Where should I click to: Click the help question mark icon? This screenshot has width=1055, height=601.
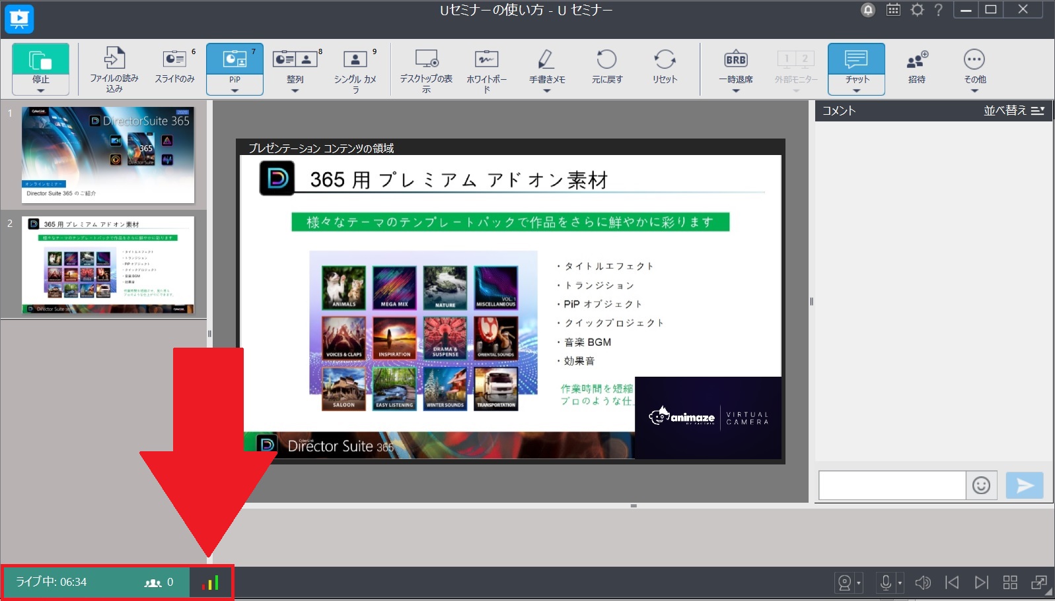pos(939,10)
